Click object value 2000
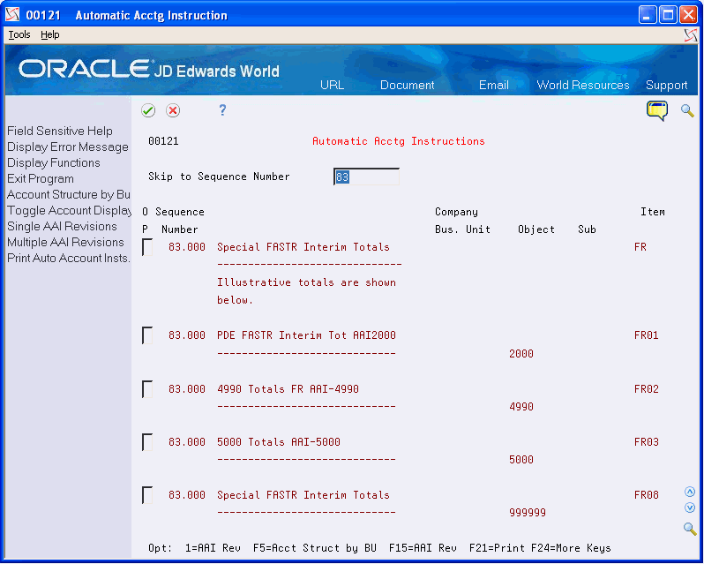 click(x=521, y=354)
